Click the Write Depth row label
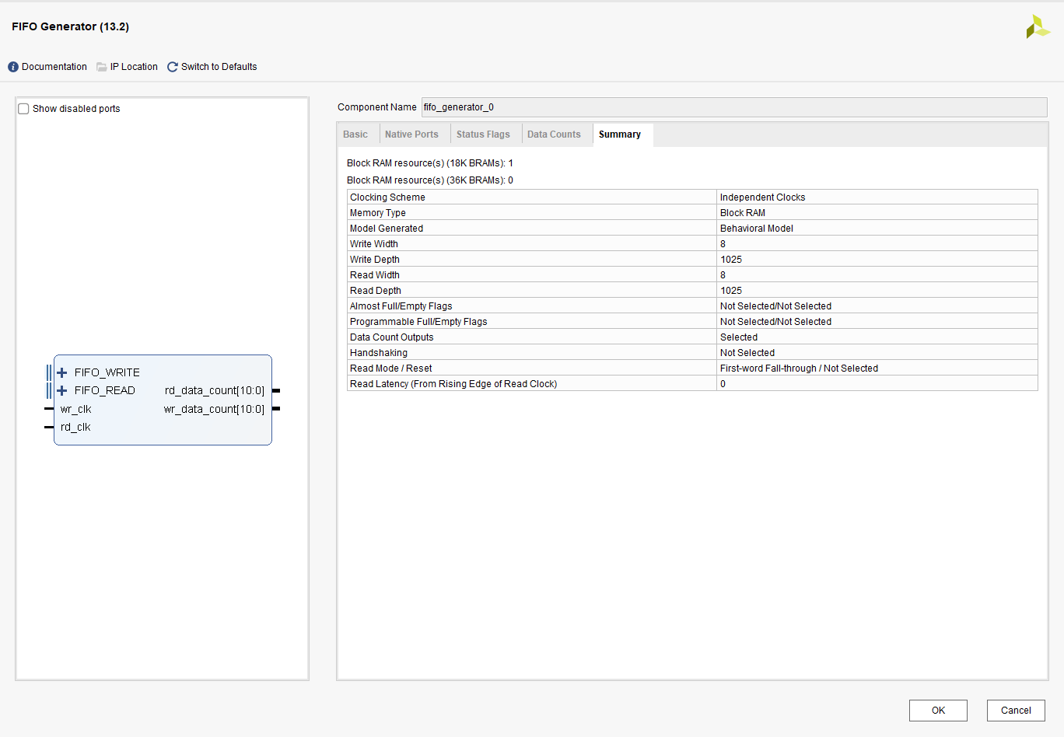The width and height of the screenshot is (1064, 737). [375, 260]
